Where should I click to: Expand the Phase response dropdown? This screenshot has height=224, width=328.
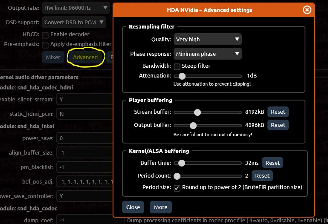point(208,54)
